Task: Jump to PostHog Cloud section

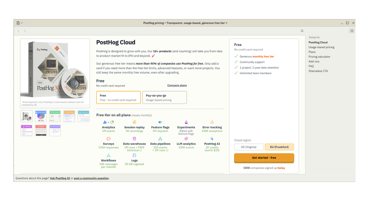Action: tap(318, 43)
